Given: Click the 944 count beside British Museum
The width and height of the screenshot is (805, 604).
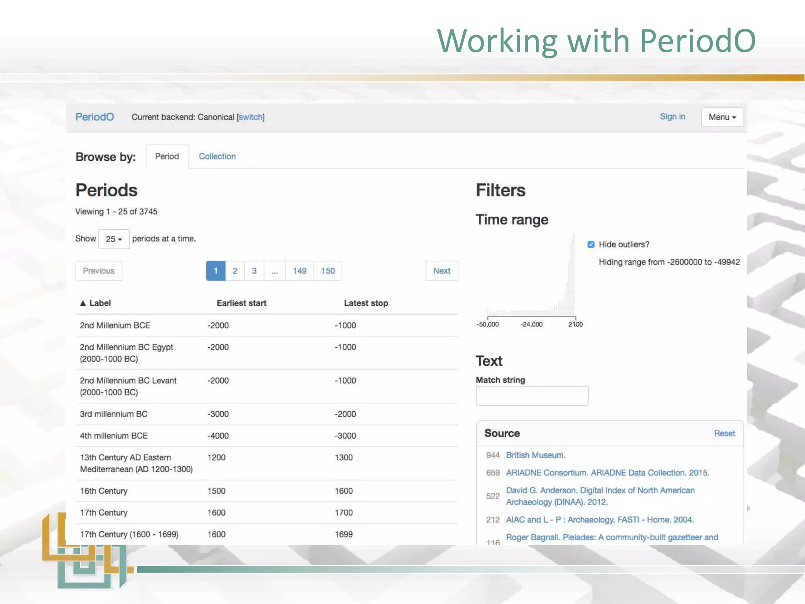Looking at the screenshot, I should click(x=493, y=455).
